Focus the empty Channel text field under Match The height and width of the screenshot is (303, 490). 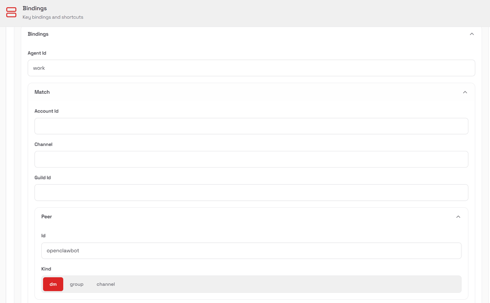[x=251, y=159]
